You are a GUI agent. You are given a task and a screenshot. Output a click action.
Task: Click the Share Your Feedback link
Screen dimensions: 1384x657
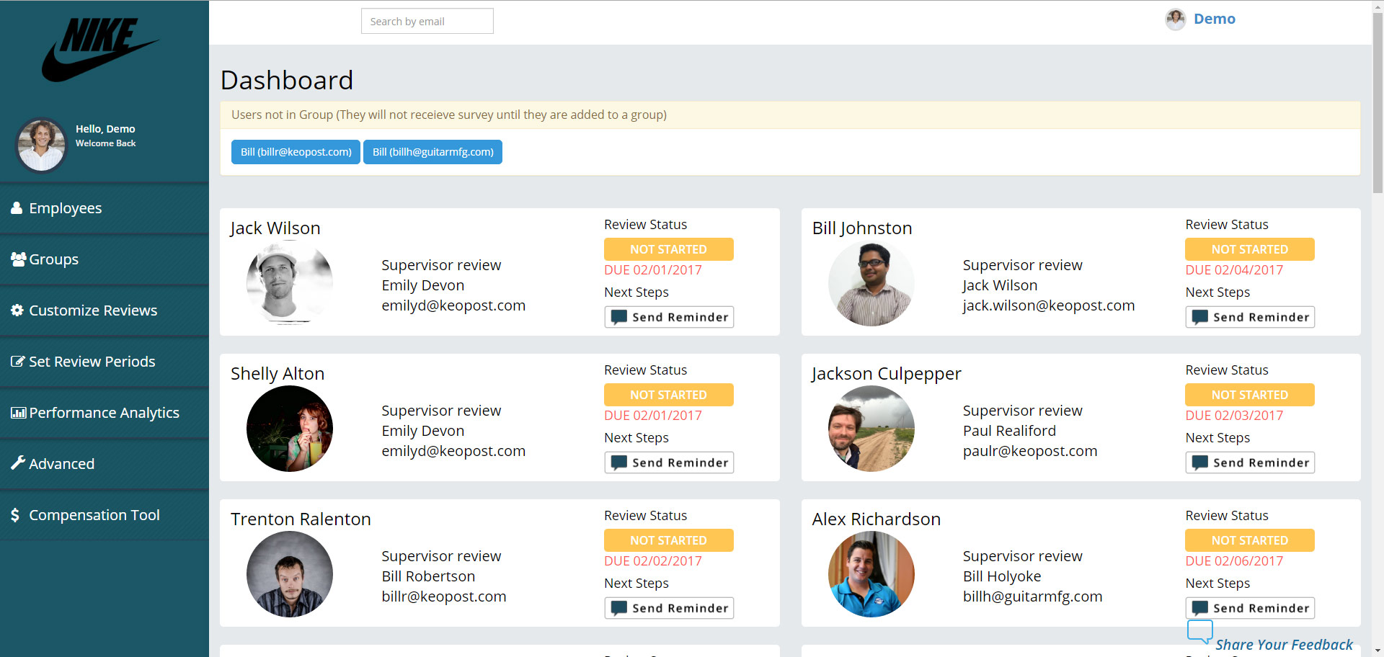pyautogui.click(x=1283, y=645)
